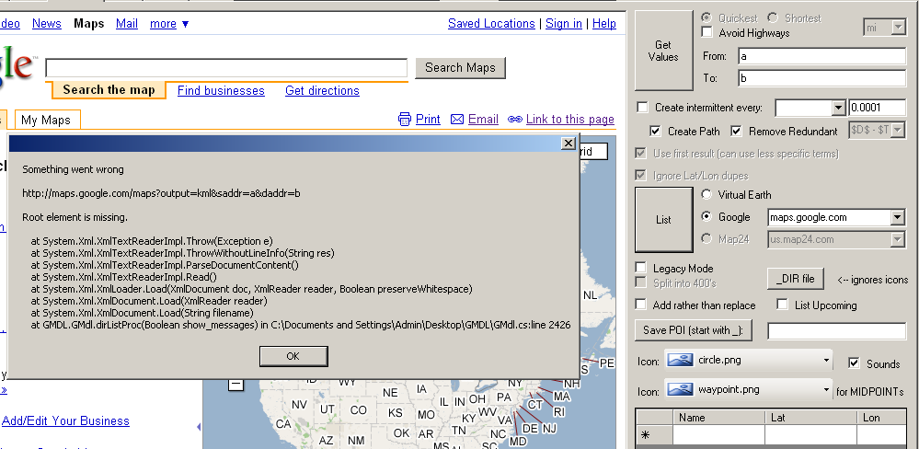Viewport: 919px width, 449px height.
Task: Switch to Get directions tab
Action: (x=322, y=91)
